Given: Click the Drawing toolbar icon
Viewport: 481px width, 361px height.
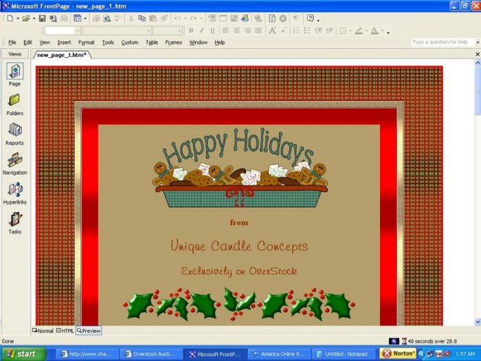Looking at the screenshot, I should tap(245, 19).
